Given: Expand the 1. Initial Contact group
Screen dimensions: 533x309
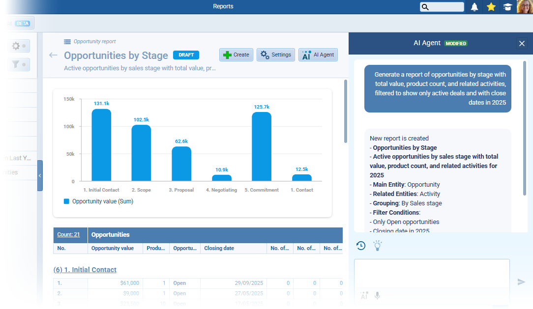Looking at the screenshot, I should point(85,270).
